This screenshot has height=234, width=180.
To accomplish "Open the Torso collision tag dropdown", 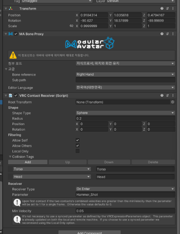I will click(52, 169).
